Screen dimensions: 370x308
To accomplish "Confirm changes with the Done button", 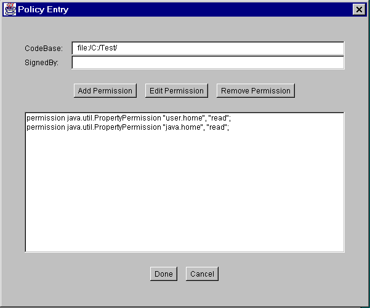I will 164,274.
